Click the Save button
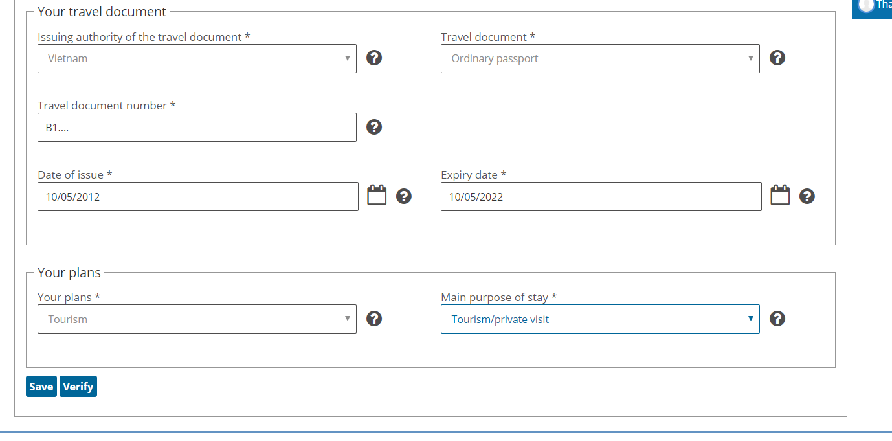The height and width of the screenshot is (441, 892). (41, 387)
